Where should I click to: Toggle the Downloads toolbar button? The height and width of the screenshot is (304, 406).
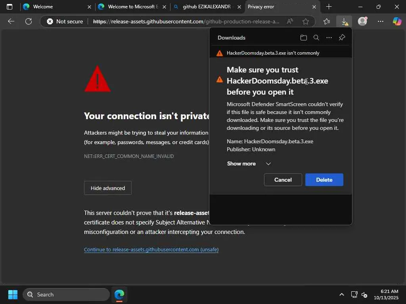[x=344, y=21]
